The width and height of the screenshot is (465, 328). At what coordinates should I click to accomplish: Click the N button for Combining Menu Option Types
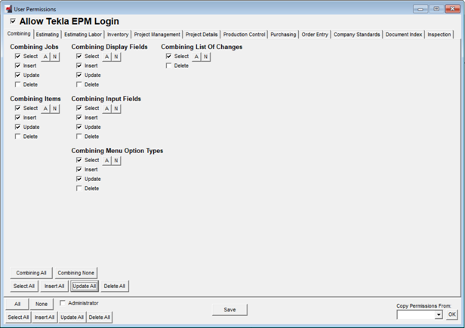click(x=116, y=161)
